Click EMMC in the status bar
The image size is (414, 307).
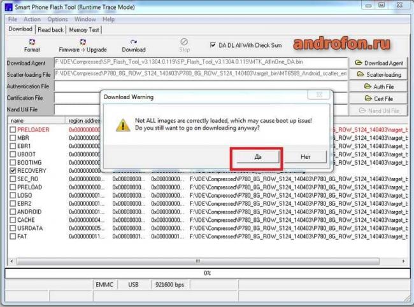pyautogui.click(x=104, y=285)
